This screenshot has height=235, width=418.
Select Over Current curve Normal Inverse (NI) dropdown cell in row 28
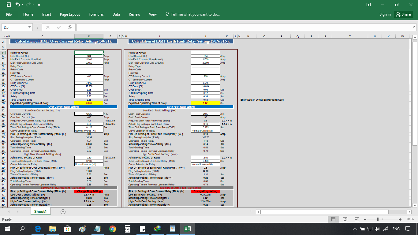click(89, 131)
